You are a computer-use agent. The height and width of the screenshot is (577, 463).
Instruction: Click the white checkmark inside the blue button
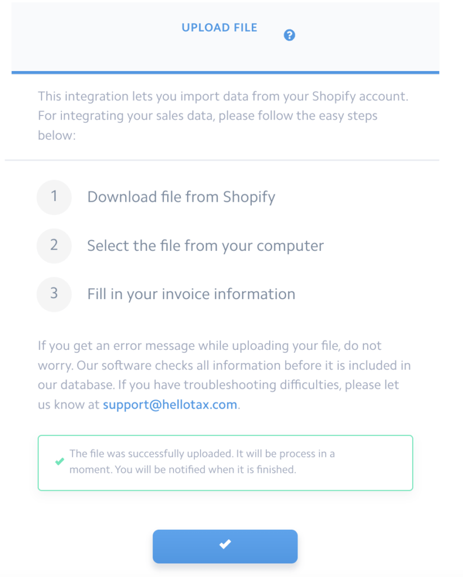tap(225, 544)
